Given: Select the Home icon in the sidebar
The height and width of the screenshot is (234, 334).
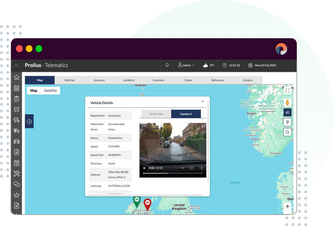Looking at the screenshot, I should pyautogui.click(x=17, y=77).
